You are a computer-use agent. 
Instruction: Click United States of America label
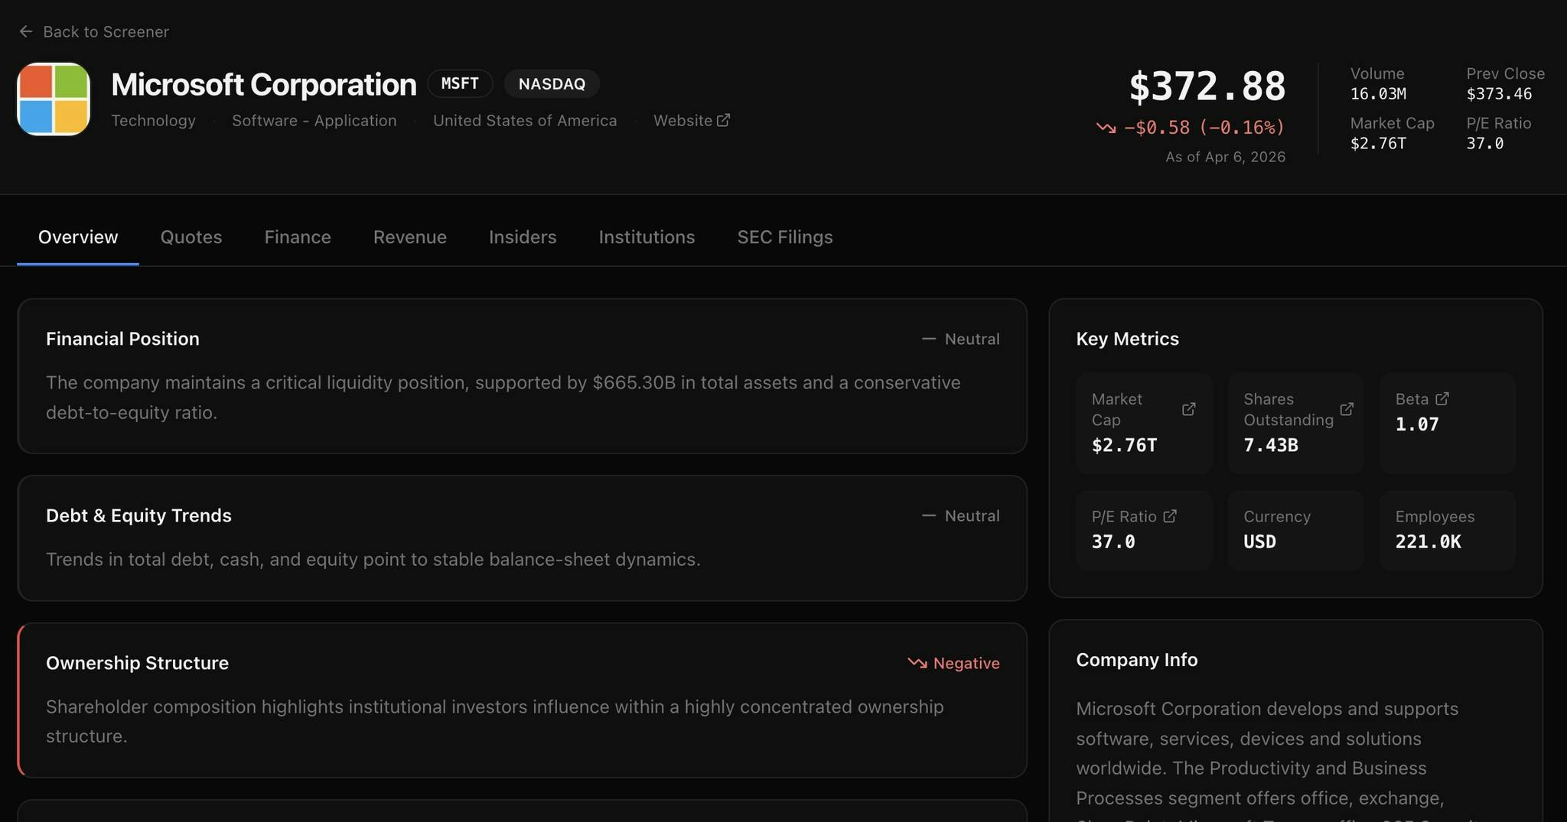(525, 120)
